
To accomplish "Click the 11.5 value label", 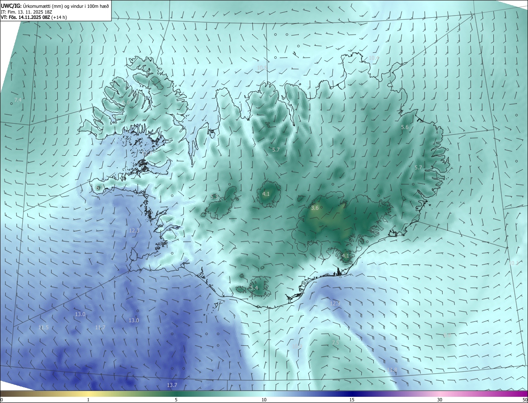I will coord(43,328).
